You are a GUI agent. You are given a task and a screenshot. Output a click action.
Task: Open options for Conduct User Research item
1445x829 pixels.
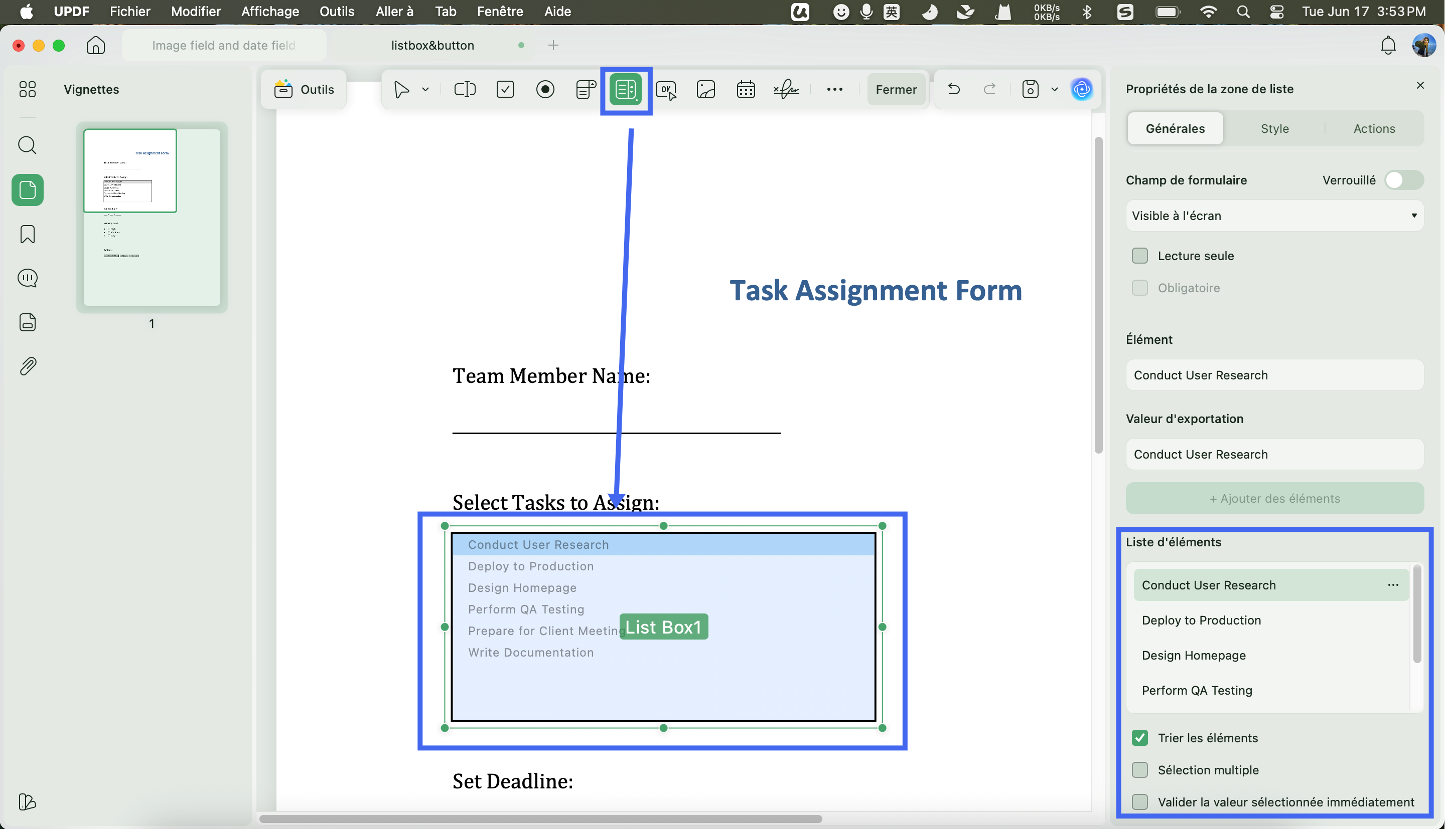tap(1393, 585)
